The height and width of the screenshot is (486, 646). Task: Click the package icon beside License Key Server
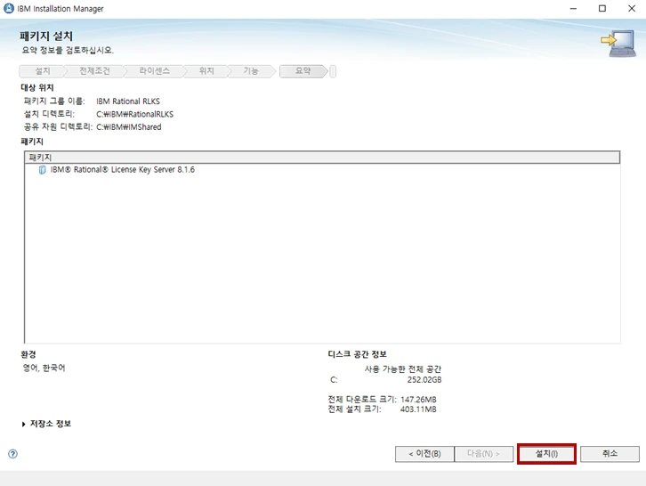point(42,170)
